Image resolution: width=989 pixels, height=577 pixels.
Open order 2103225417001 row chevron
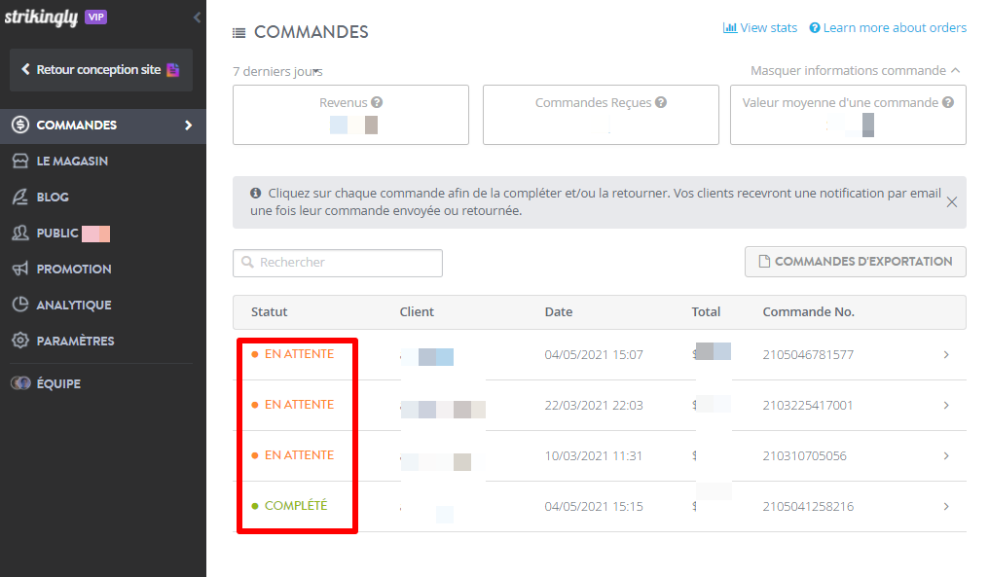coord(945,405)
